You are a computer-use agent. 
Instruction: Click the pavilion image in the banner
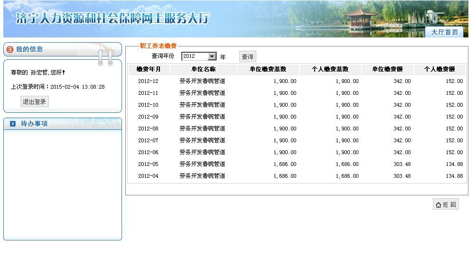pyautogui.click(x=360, y=17)
